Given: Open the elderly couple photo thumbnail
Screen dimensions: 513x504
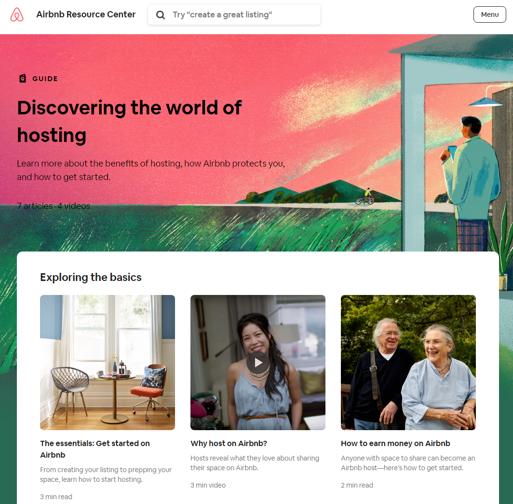Looking at the screenshot, I should point(408,363).
